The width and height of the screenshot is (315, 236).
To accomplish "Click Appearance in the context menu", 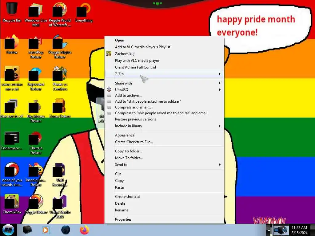I will 164,135.
